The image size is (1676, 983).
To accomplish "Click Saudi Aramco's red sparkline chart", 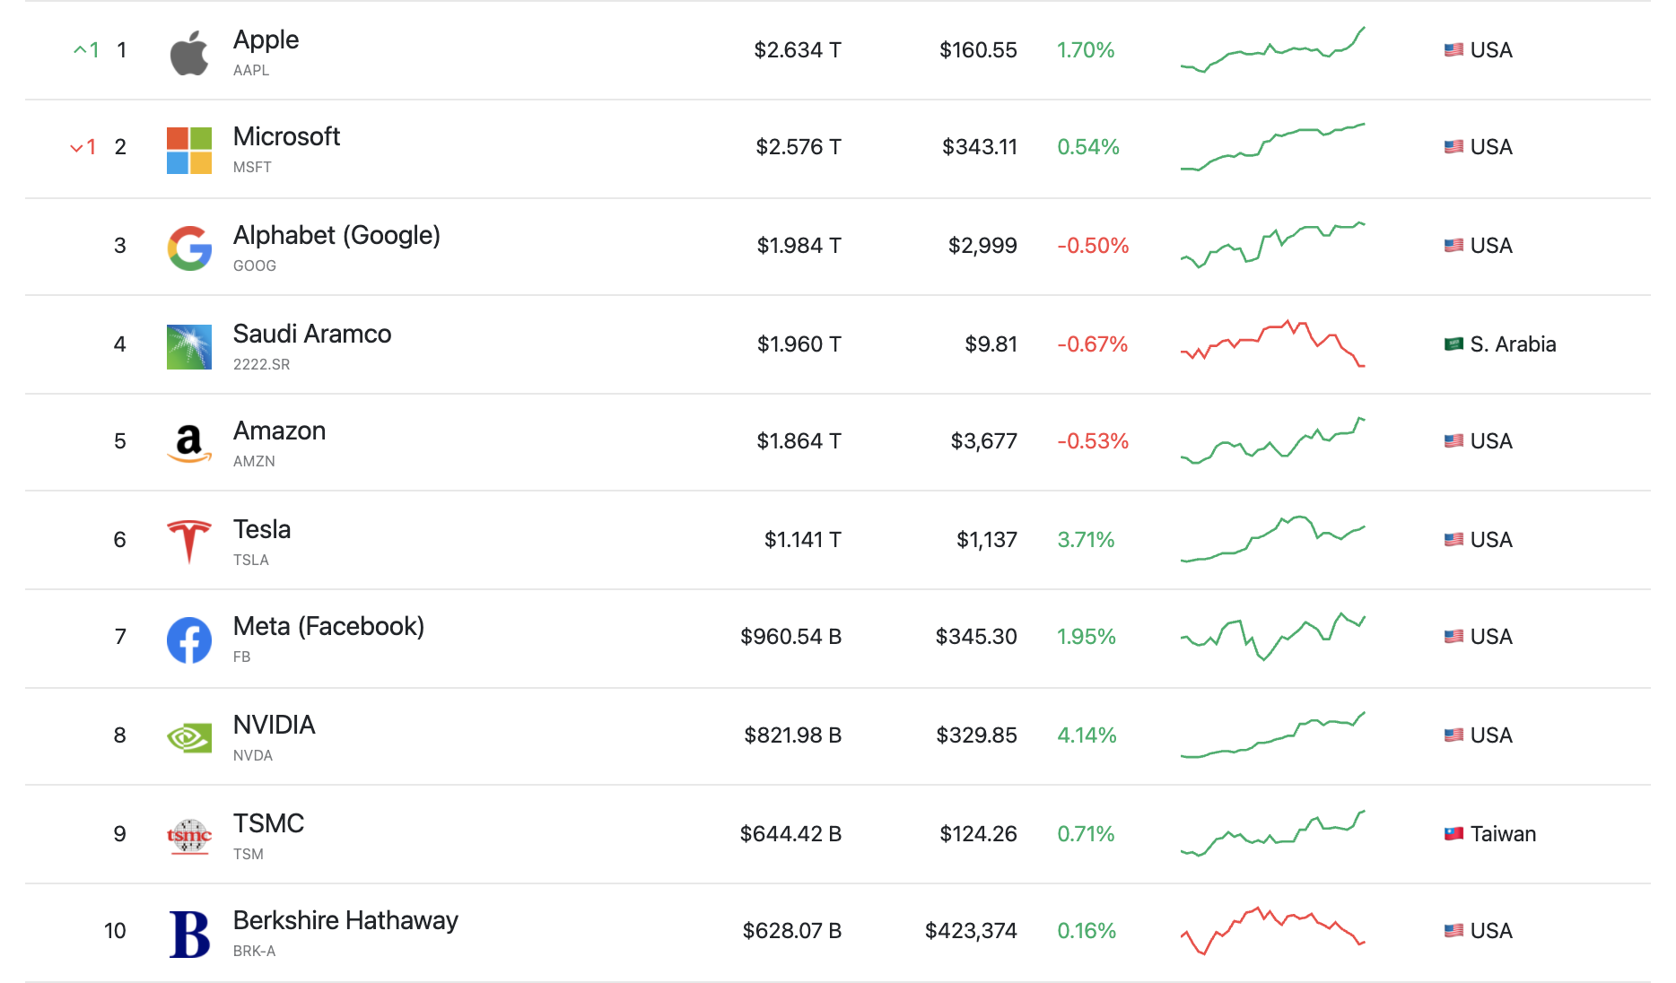I will coord(1272,344).
